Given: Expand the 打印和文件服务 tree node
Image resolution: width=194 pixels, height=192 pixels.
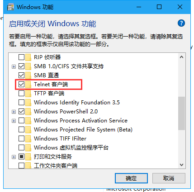Looking at the screenshot, I should point(14,157).
